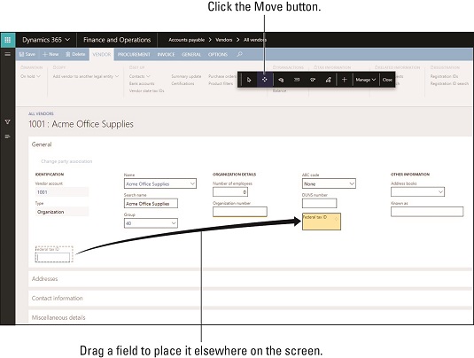Image resolution: width=474 pixels, height=358 pixels.
Task: Switch to the VENDOR ribbon tab
Action: tap(102, 54)
